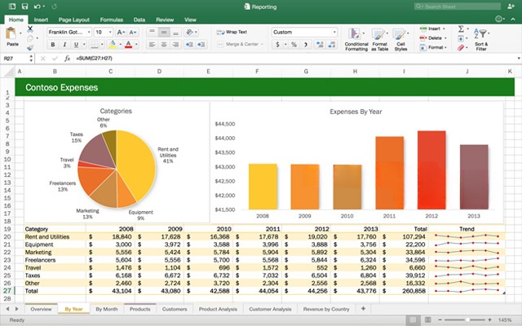
Task: Open the Page Layout ribbon tab
Action: [x=74, y=20]
